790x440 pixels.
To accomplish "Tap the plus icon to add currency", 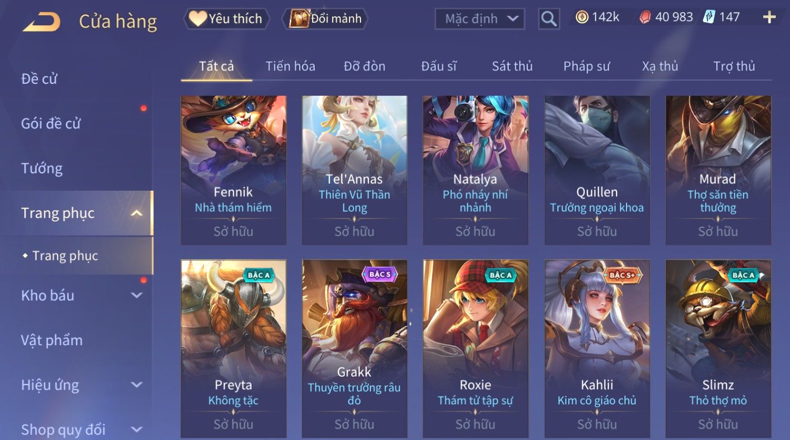I will point(769,18).
